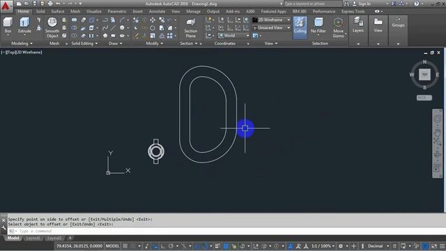Image resolution: width=446 pixels, height=251 pixels.
Task: Open the Visualize ribbon tab
Action: (94, 11)
